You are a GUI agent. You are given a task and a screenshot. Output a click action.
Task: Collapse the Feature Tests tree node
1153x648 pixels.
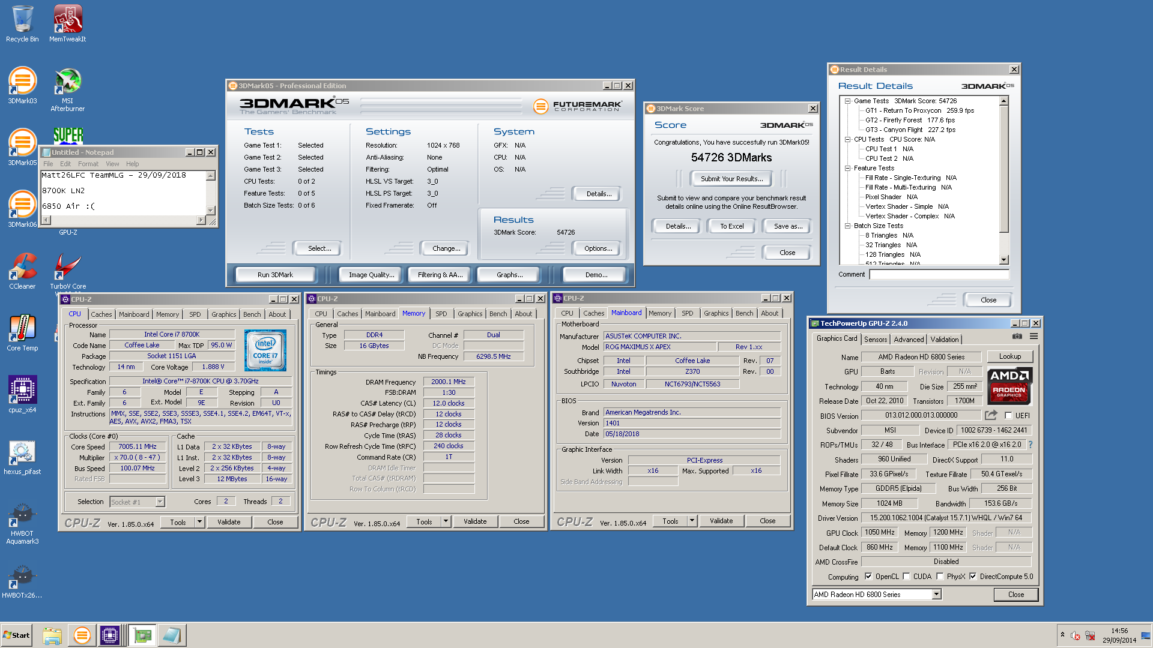coord(847,168)
